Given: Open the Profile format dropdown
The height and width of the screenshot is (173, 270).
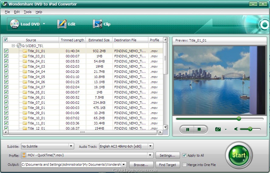Looking at the screenshot, I should [150, 155].
